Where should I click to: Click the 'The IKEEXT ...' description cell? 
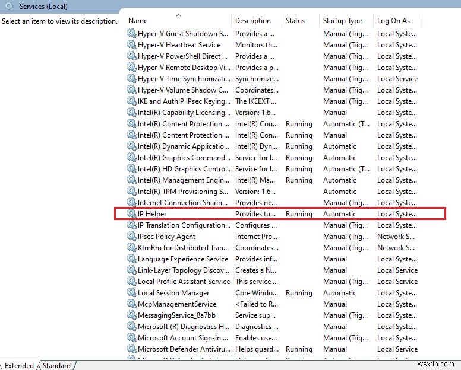click(x=256, y=101)
